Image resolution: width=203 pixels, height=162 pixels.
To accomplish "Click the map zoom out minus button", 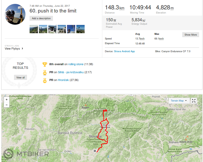I will click(x=6, y=105).
